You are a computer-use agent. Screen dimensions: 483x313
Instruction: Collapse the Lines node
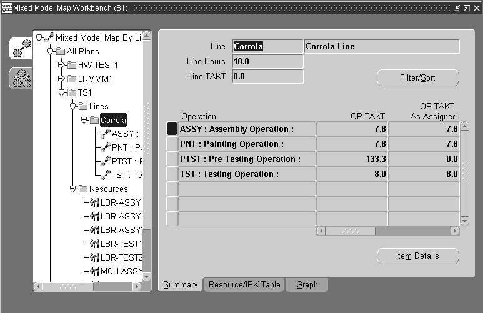pos(72,106)
